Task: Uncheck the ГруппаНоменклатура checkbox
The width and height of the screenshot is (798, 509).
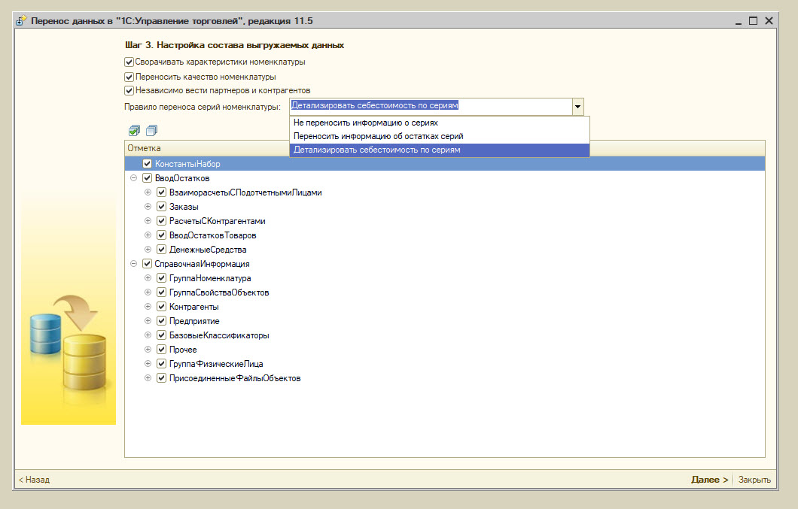Action: (161, 277)
